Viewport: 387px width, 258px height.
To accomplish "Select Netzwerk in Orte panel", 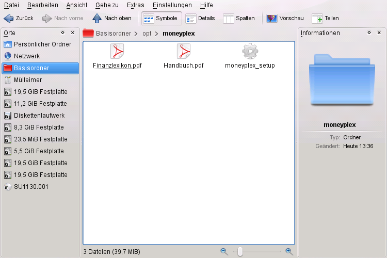I will [40, 56].
